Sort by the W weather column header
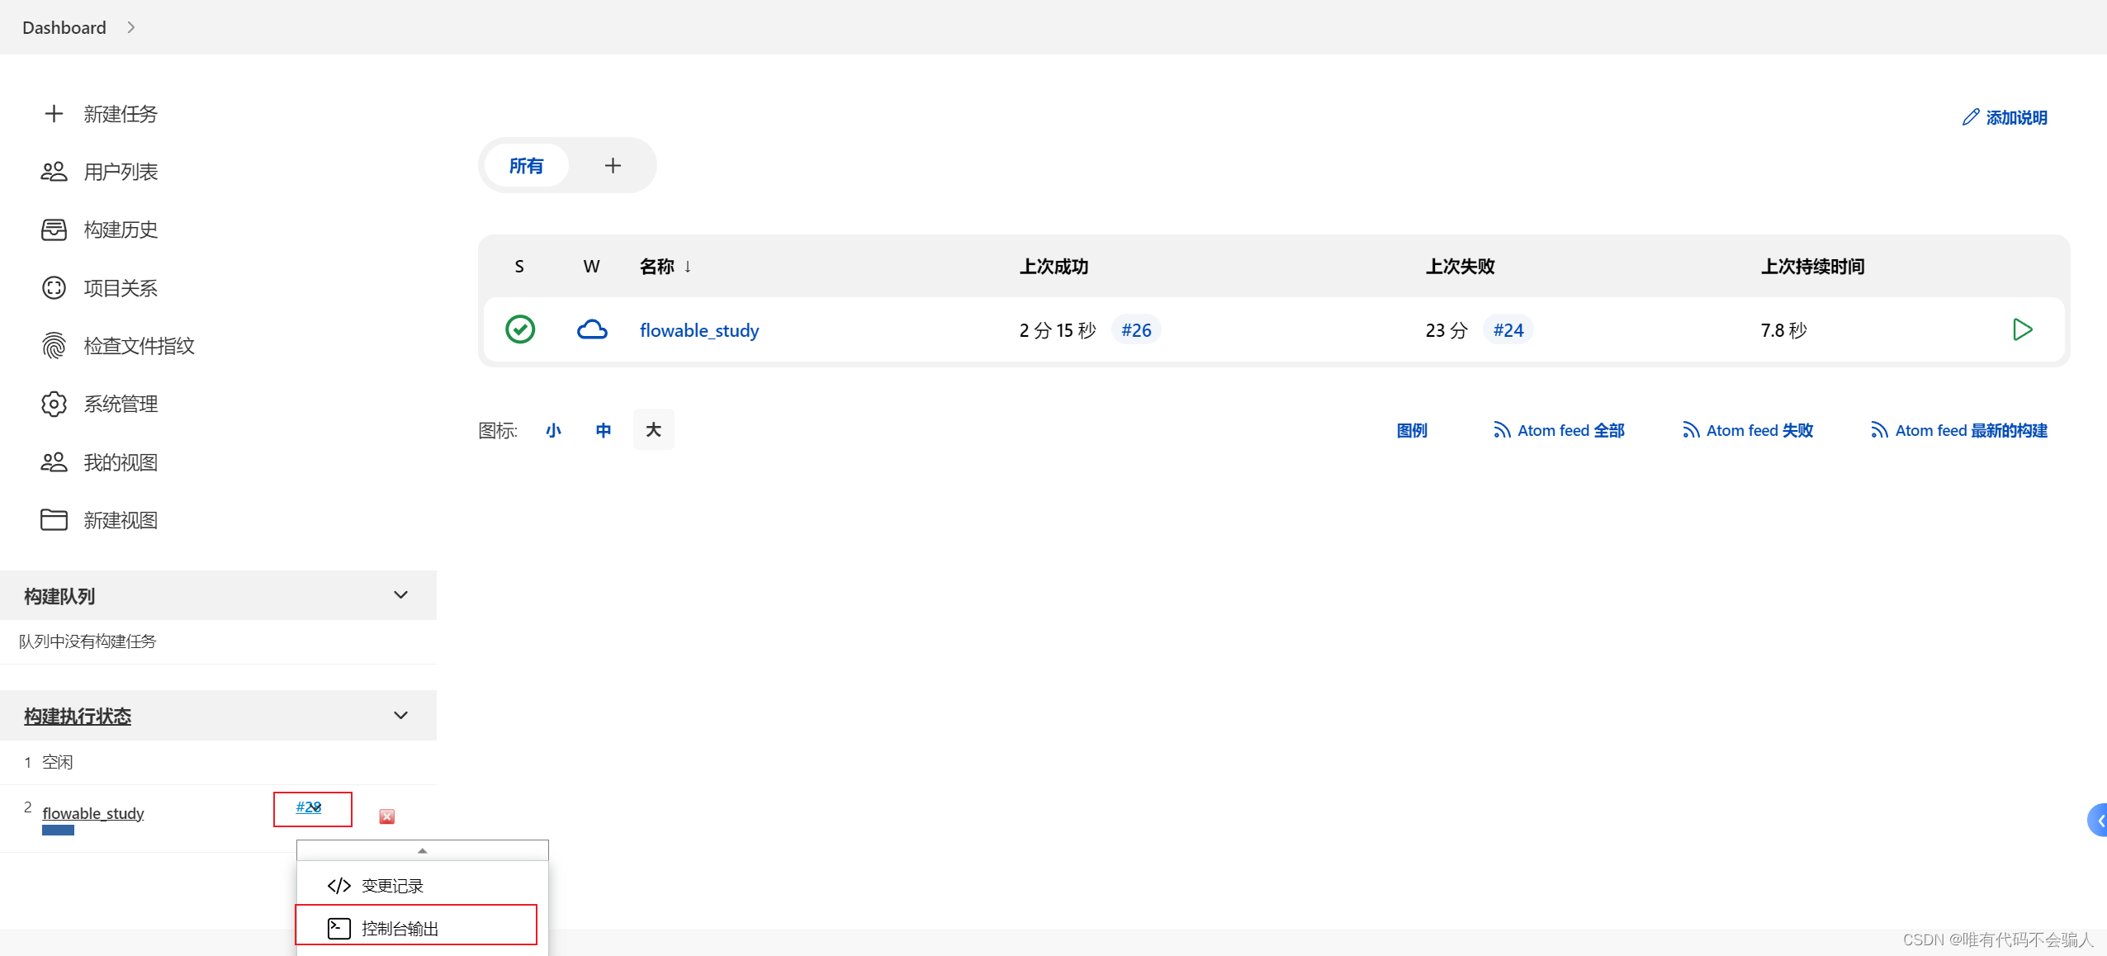 click(x=592, y=267)
